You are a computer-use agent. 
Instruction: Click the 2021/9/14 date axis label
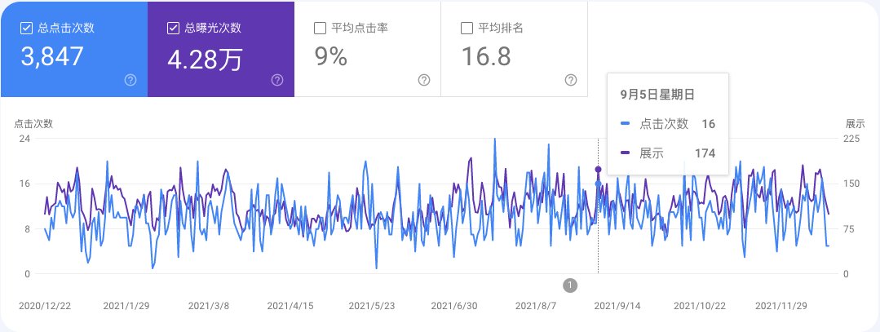(x=616, y=307)
